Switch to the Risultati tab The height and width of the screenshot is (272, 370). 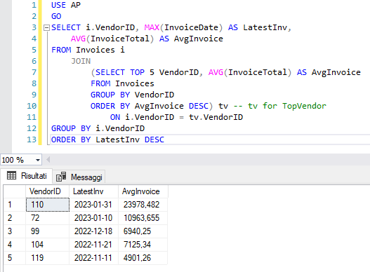(x=26, y=176)
